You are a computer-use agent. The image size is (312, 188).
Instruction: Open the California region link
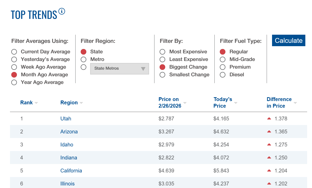pyautogui.click(x=71, y=171)
